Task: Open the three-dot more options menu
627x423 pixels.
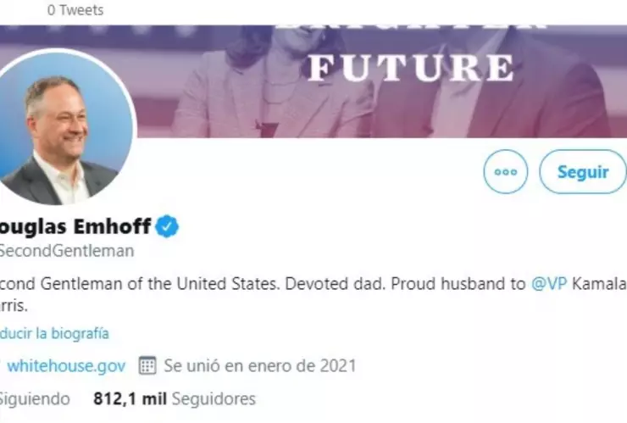Action: (x=505, y=171)
